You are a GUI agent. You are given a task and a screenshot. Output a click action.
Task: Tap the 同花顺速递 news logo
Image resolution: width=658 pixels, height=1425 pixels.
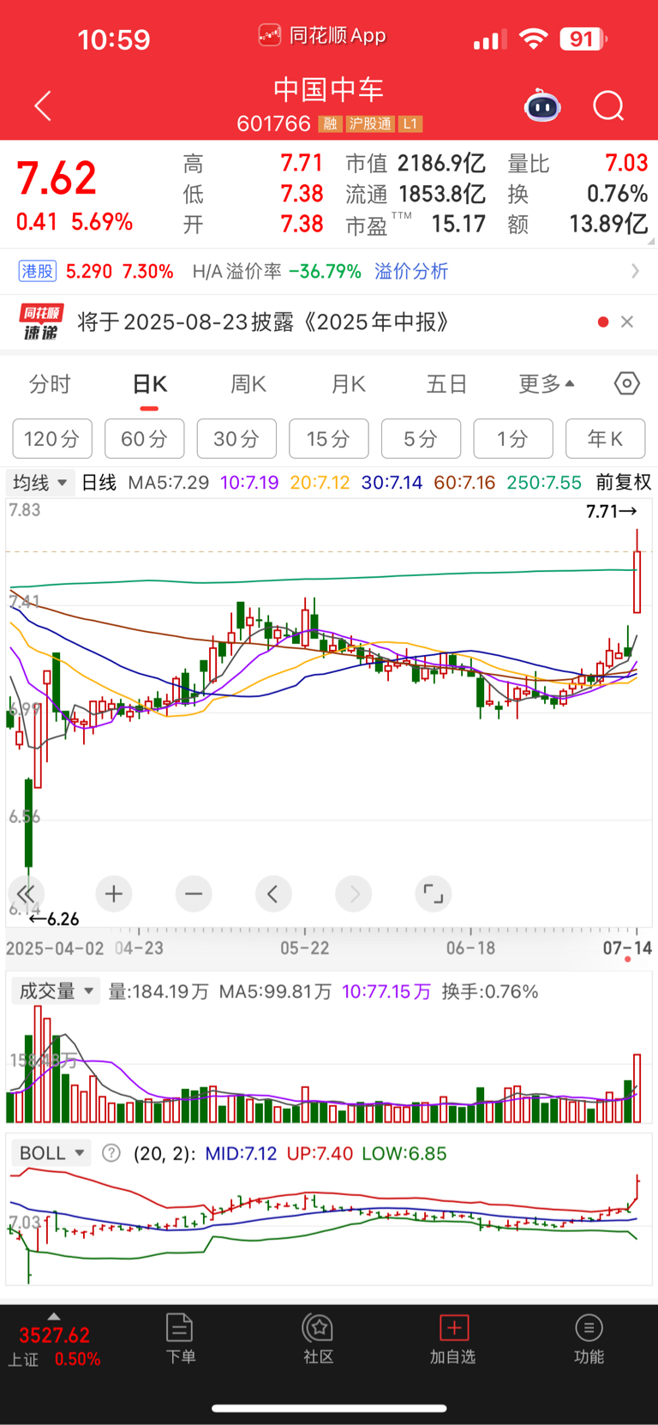pos(41,322)
